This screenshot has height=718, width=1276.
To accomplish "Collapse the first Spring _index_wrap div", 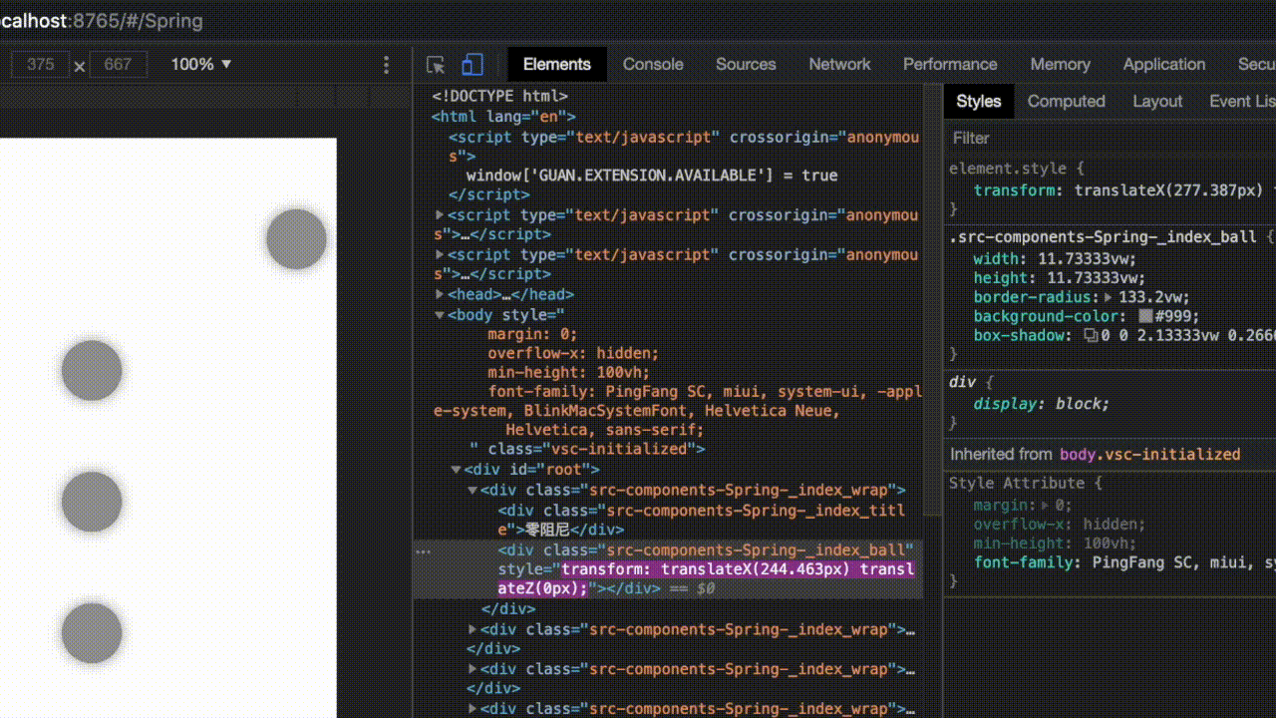I will (473, 490).
